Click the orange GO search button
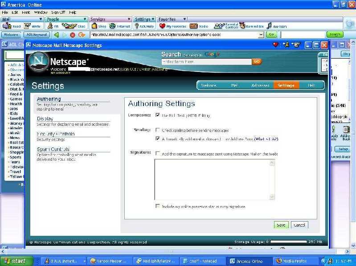Image resolution: width=356 pixels, height=266 pixels. [x=257, y=62]
